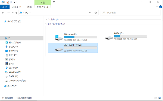The width and height of the screenshot is (163, 101).
Task: Click the ドキュメント page icon
Action: coord(7,55)
